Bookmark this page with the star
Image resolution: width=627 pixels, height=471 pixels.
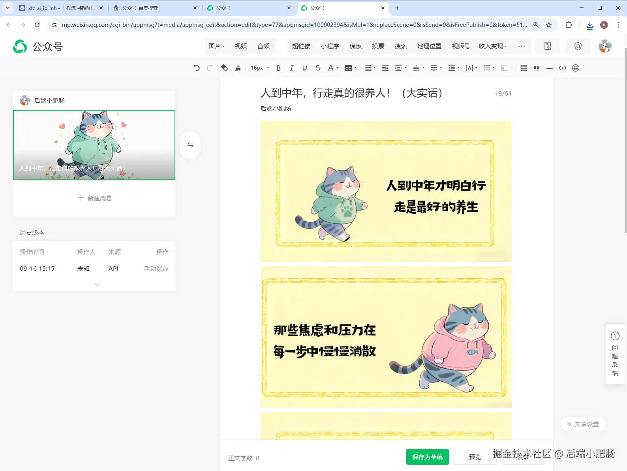click(x=549, y=25)
